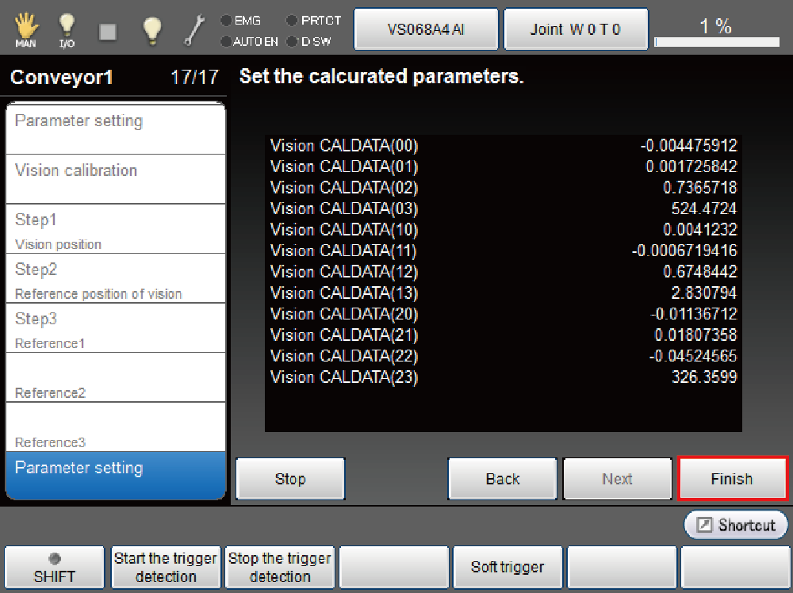The height and width of the screenshot is (593, 793).
Task: Open the Joint W 0 T 0 selector
Action: pos(576,29)
